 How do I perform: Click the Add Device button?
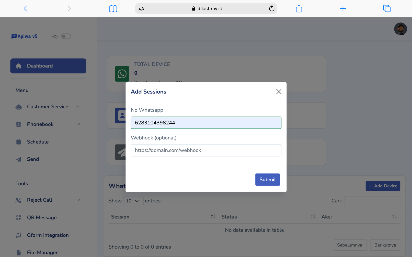pyautogui.click(x=383, y=186)
